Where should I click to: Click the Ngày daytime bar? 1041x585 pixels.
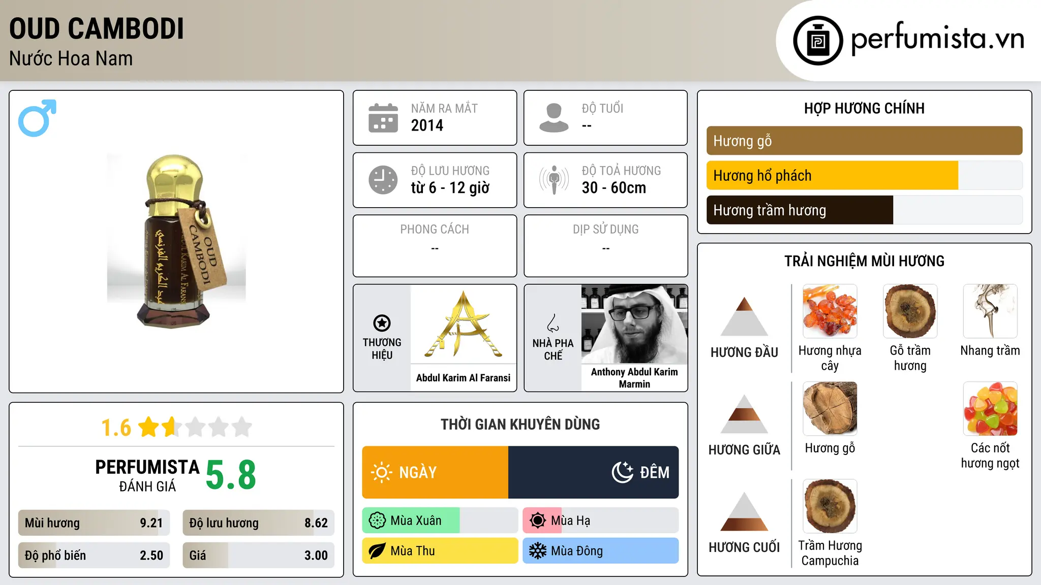point(435,472)
